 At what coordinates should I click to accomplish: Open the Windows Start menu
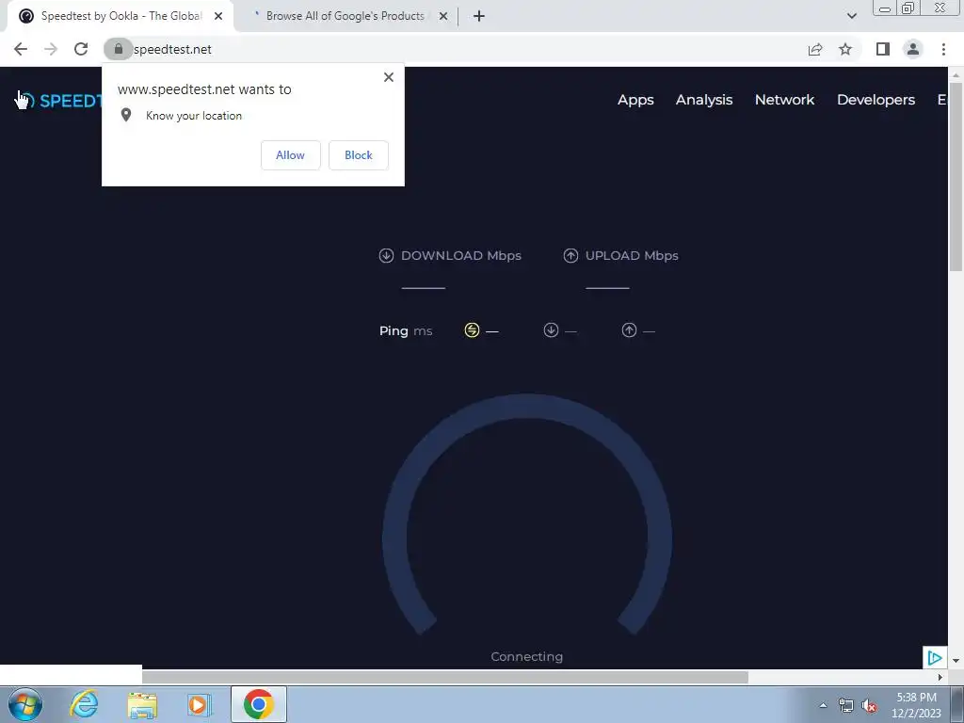(25, 704)
